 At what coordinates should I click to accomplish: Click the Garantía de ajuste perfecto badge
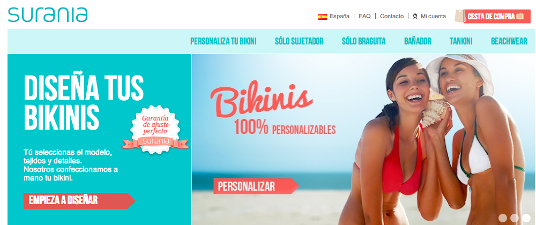click(x=155, y=130)
